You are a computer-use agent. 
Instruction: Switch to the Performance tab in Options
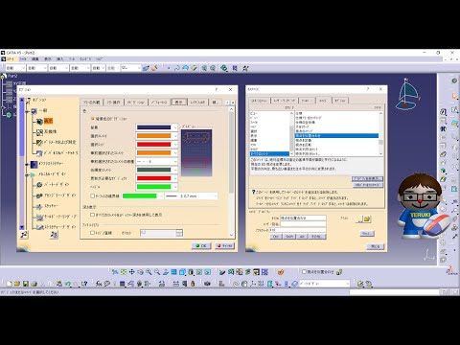pyautogui.click(x=158, y=103)
